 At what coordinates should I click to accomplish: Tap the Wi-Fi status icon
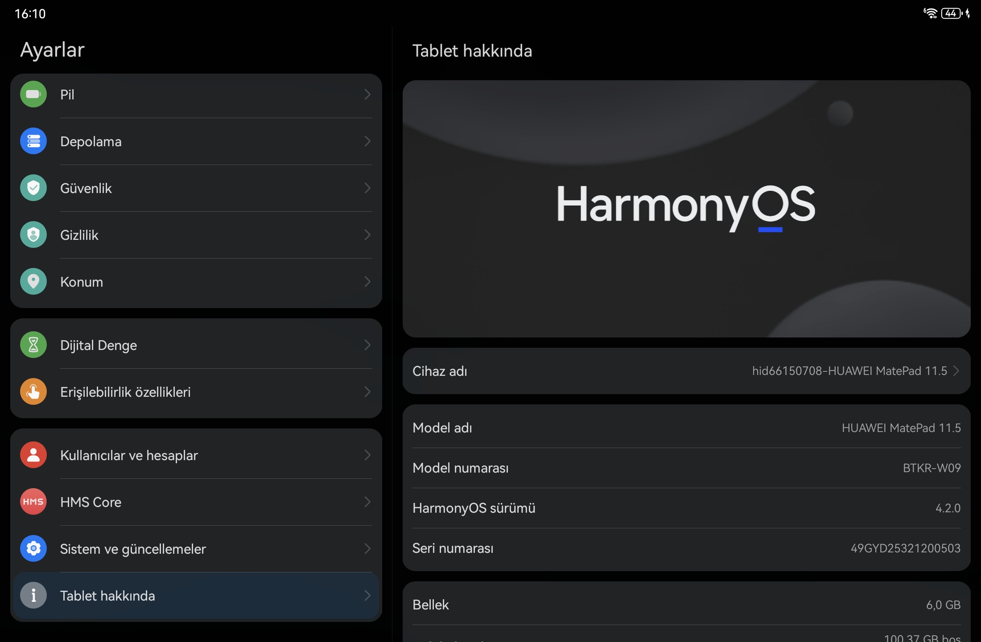[930, 13]
